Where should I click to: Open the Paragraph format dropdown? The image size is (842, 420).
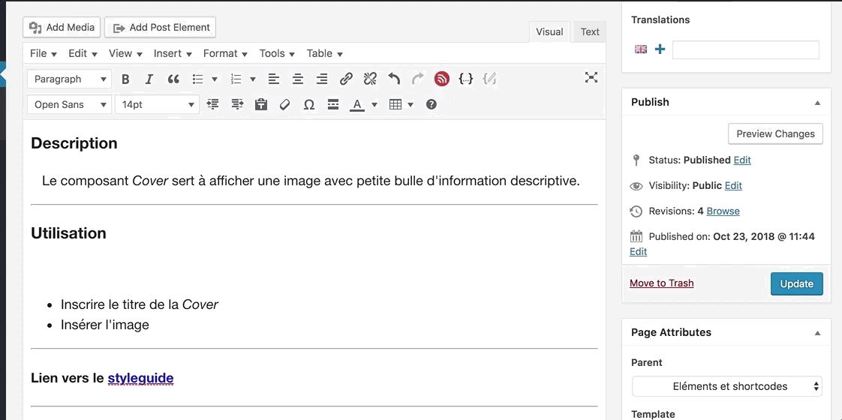click(x=69, y=79)
